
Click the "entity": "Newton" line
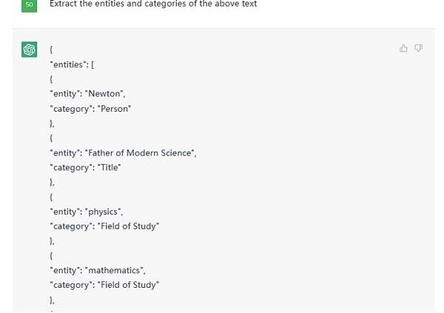click(x=87, y=94)
